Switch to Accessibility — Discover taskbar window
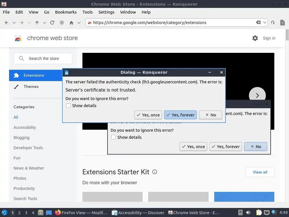The width and height of the screenshot is (289, 217). (x=138, y=212)
